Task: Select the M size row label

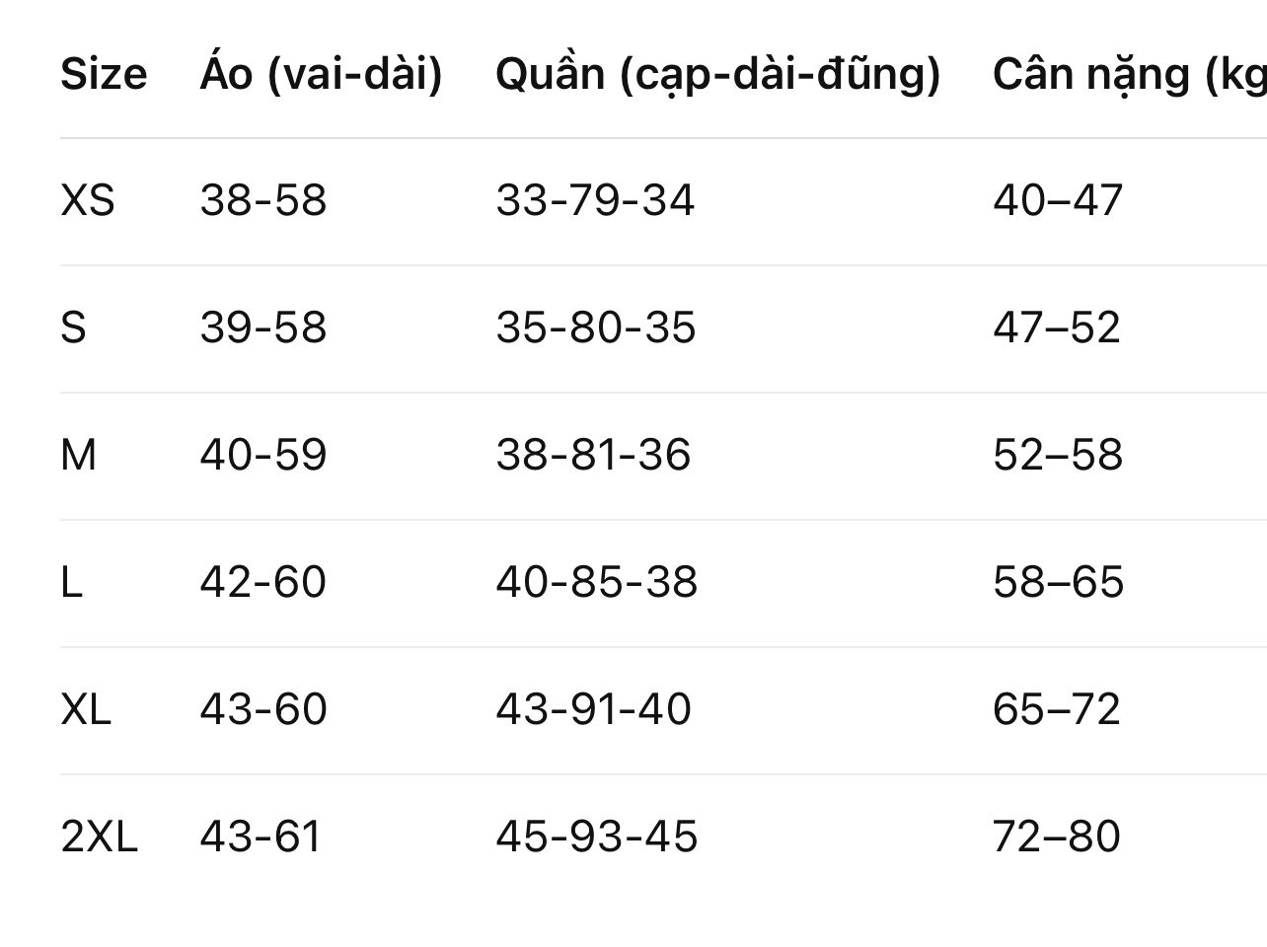Action: point(79,456)
